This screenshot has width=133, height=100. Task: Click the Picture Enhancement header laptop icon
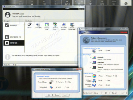click(86, 40)
